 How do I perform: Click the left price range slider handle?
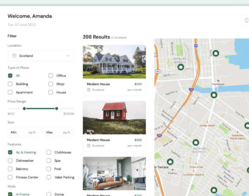pos(24,108)
